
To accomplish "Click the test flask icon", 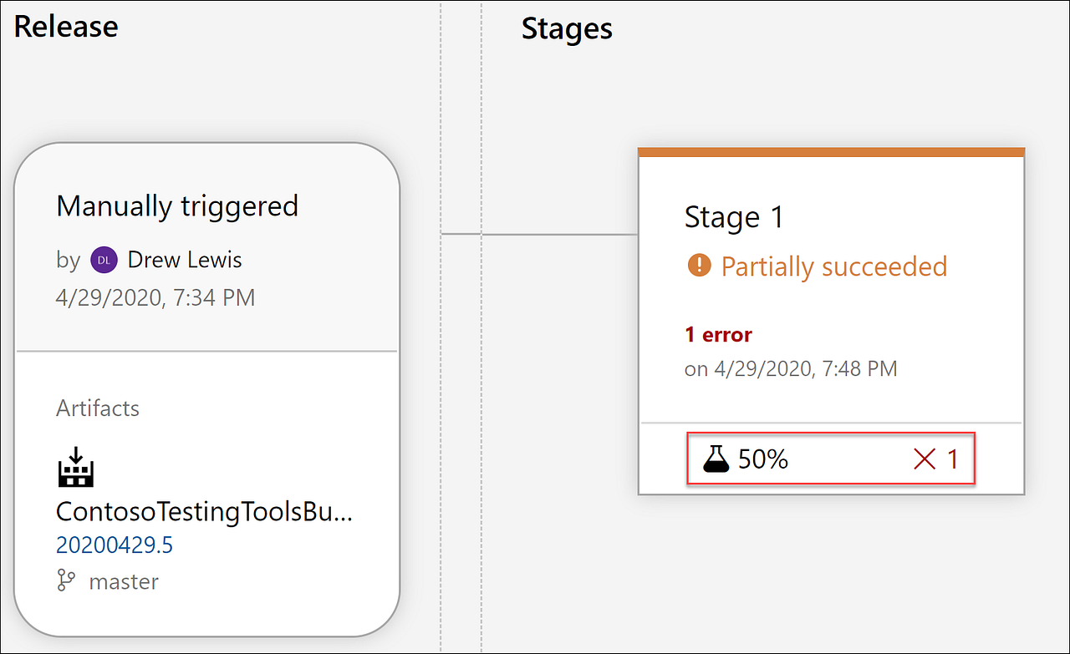I will (x=716, y=459).
